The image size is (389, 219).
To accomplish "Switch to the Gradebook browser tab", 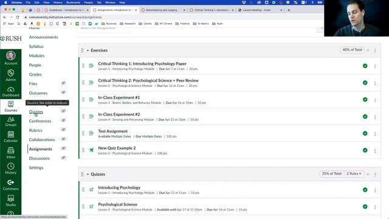I will (x=66, y=10).
